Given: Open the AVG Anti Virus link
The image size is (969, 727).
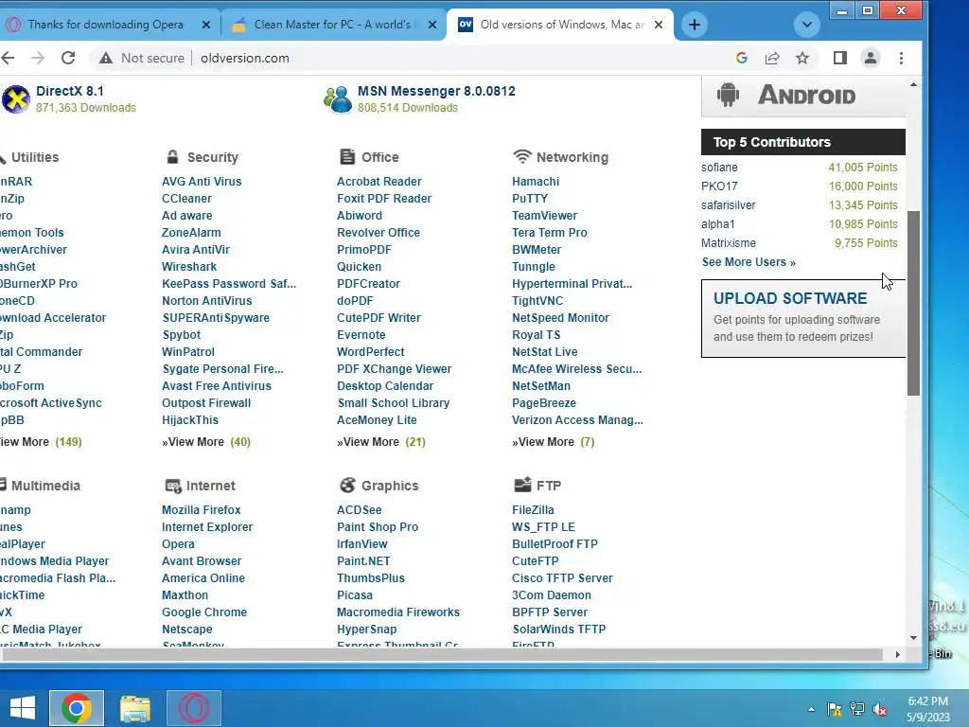Looking at the screenshot, I should (202, 181).
